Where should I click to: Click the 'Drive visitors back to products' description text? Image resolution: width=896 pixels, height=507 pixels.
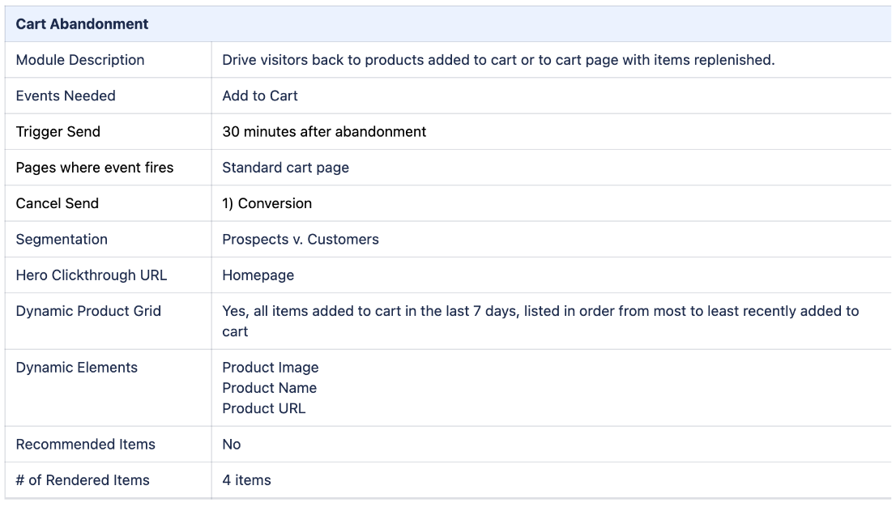[498, 60]
